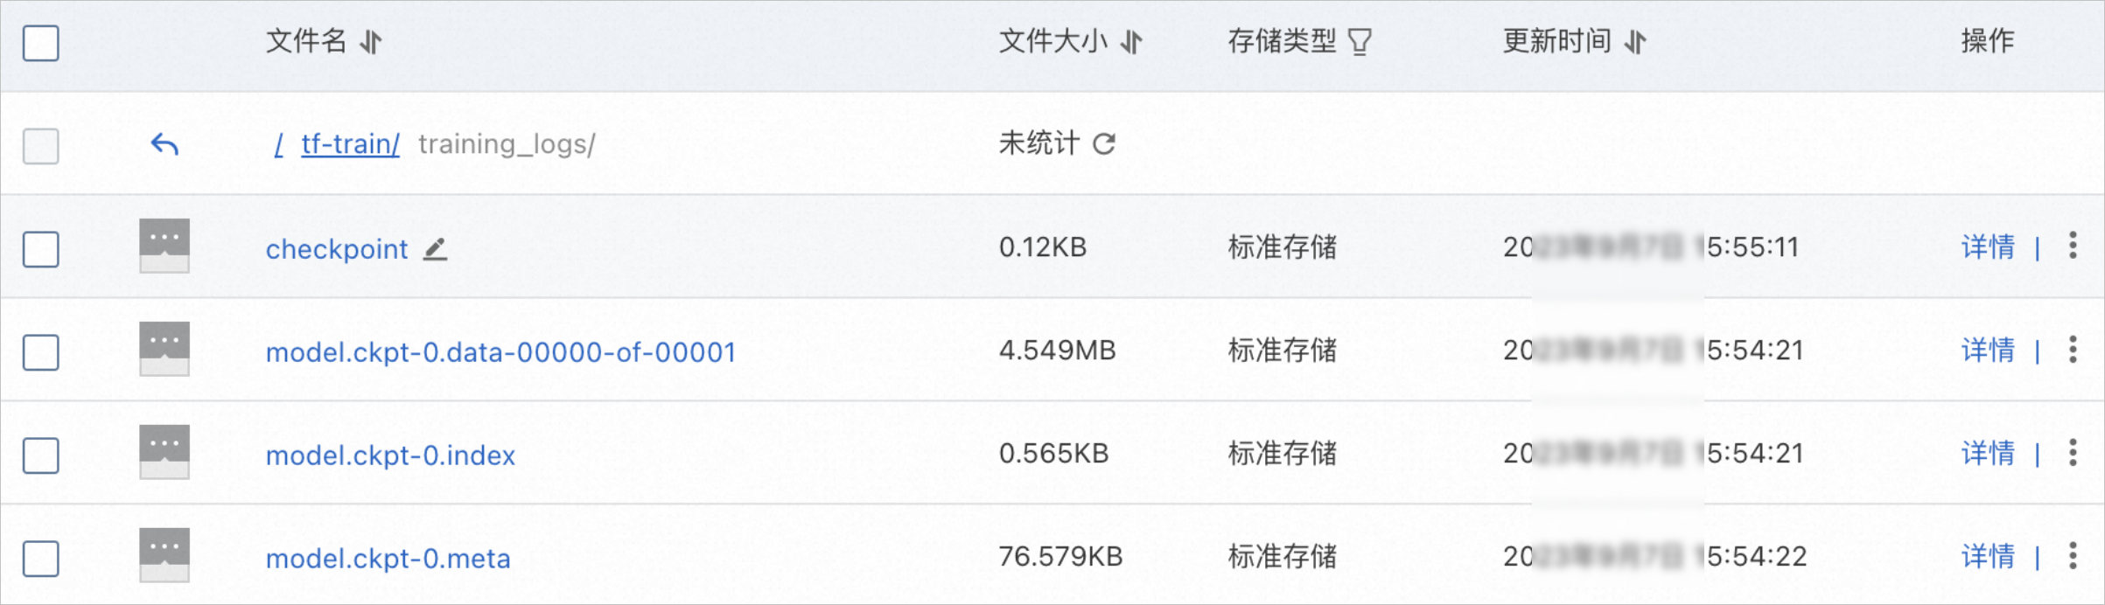Tick the select-all checkbox in the header
This screenshot has height=605, width=2105.
click(41, 43)
